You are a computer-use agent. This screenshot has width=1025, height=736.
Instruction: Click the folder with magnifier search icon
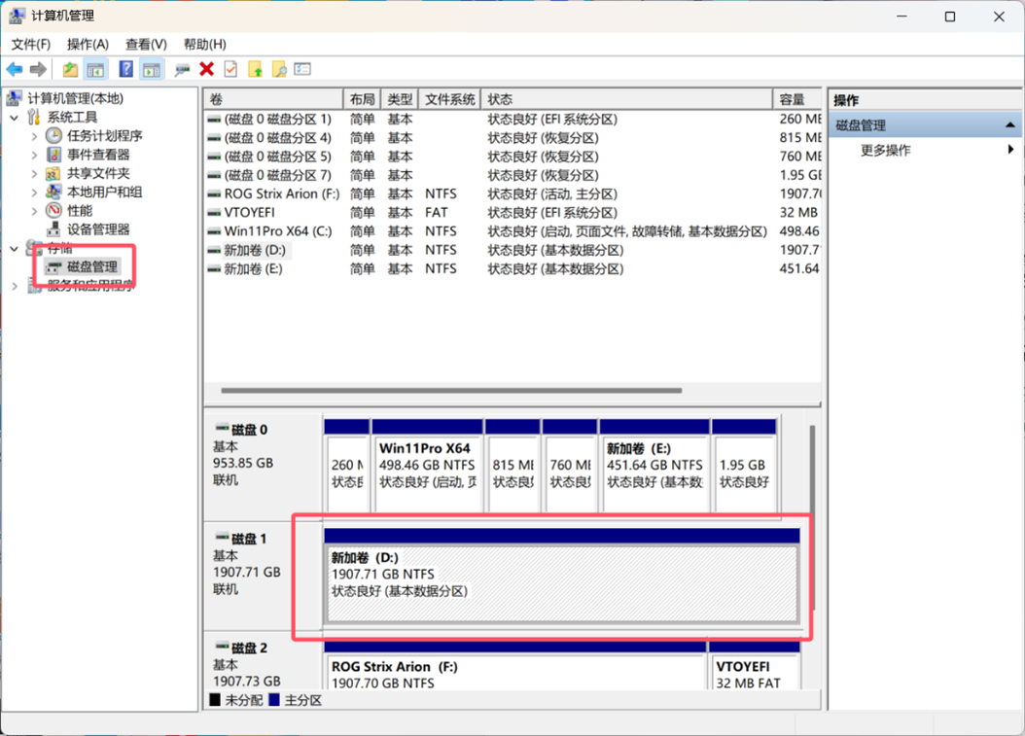(x=278, y=69)
